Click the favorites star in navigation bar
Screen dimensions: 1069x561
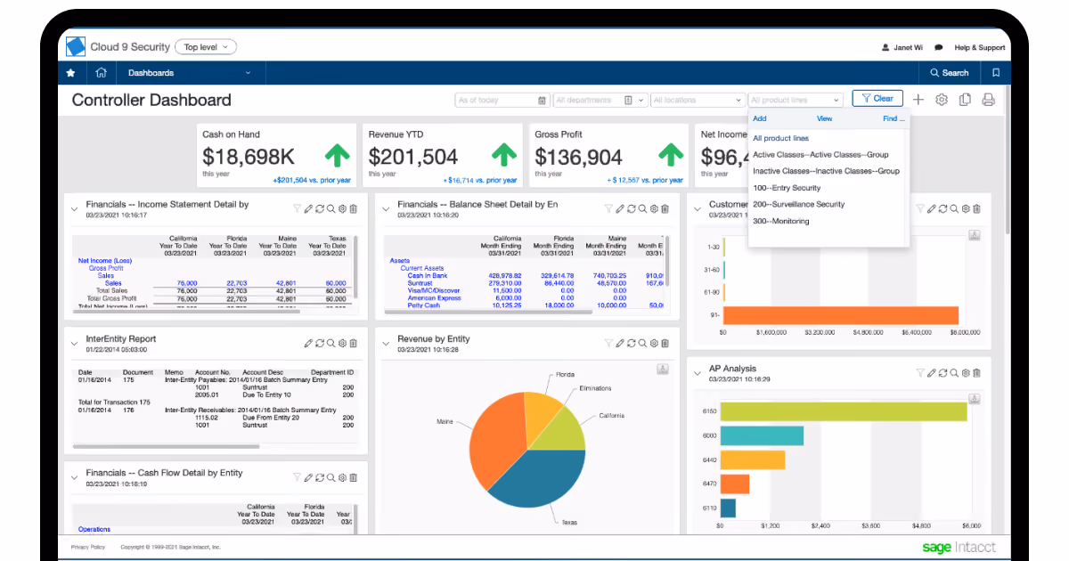[71, 73]
